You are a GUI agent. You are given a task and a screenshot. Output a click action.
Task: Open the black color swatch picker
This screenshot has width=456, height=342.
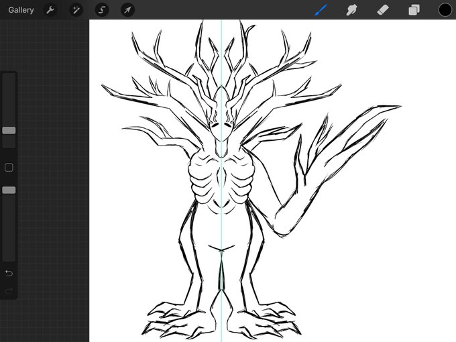point(445,10)
